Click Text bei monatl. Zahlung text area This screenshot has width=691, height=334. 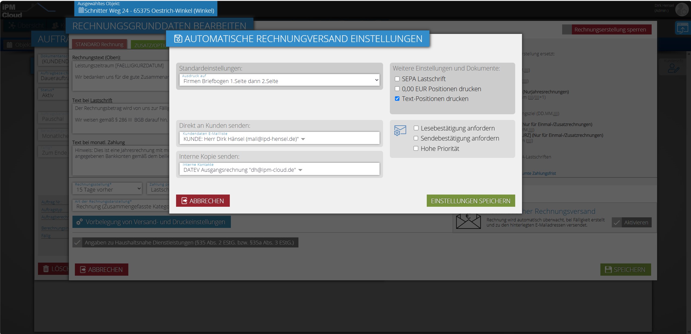pos(121,161)
